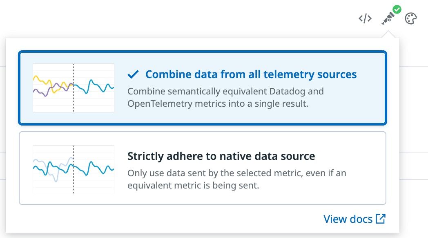Click the green check badge on telemetry icon
The height and width of the screenshot is (238, 428).
tap(397, 9)
